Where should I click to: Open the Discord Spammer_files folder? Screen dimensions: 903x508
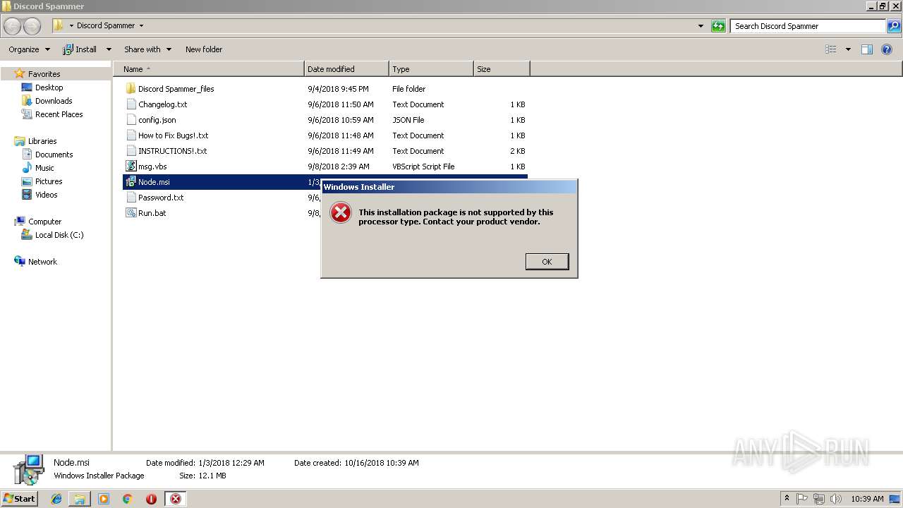click(176, 89)
